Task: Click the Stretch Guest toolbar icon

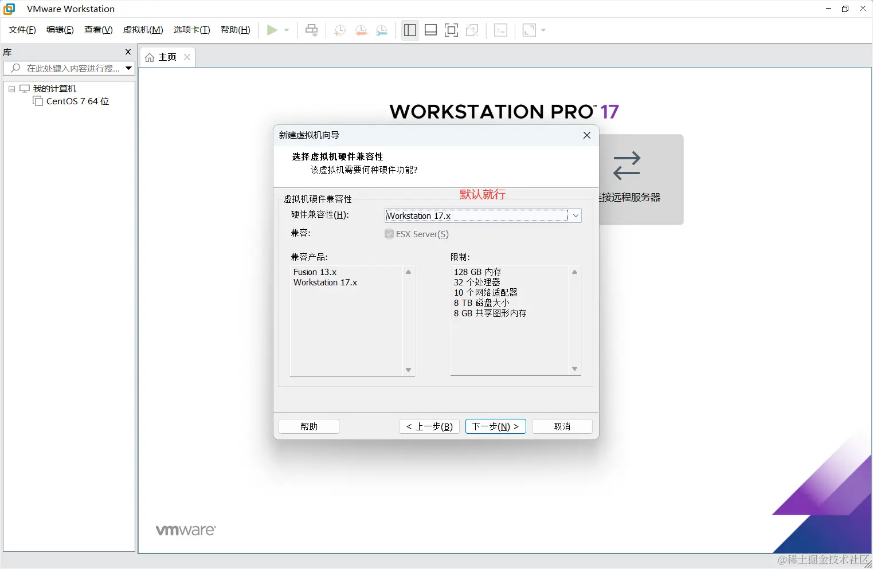Action: (529, 30)
